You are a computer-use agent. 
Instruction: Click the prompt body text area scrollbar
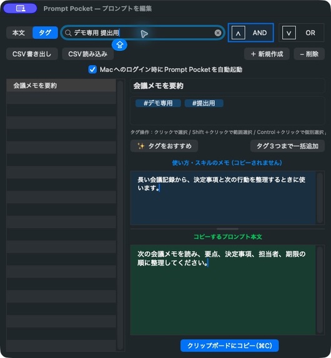pos(320,290)
